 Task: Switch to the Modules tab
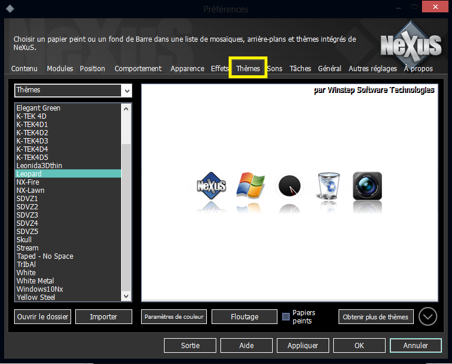click(60, 69)
